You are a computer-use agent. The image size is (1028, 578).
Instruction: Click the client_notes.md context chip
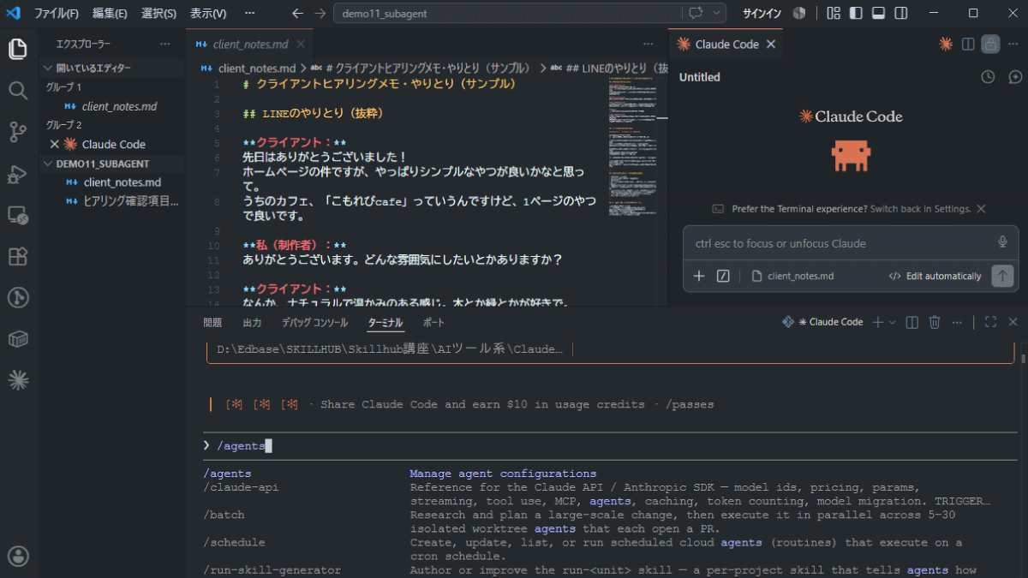(x=792, y=276)
